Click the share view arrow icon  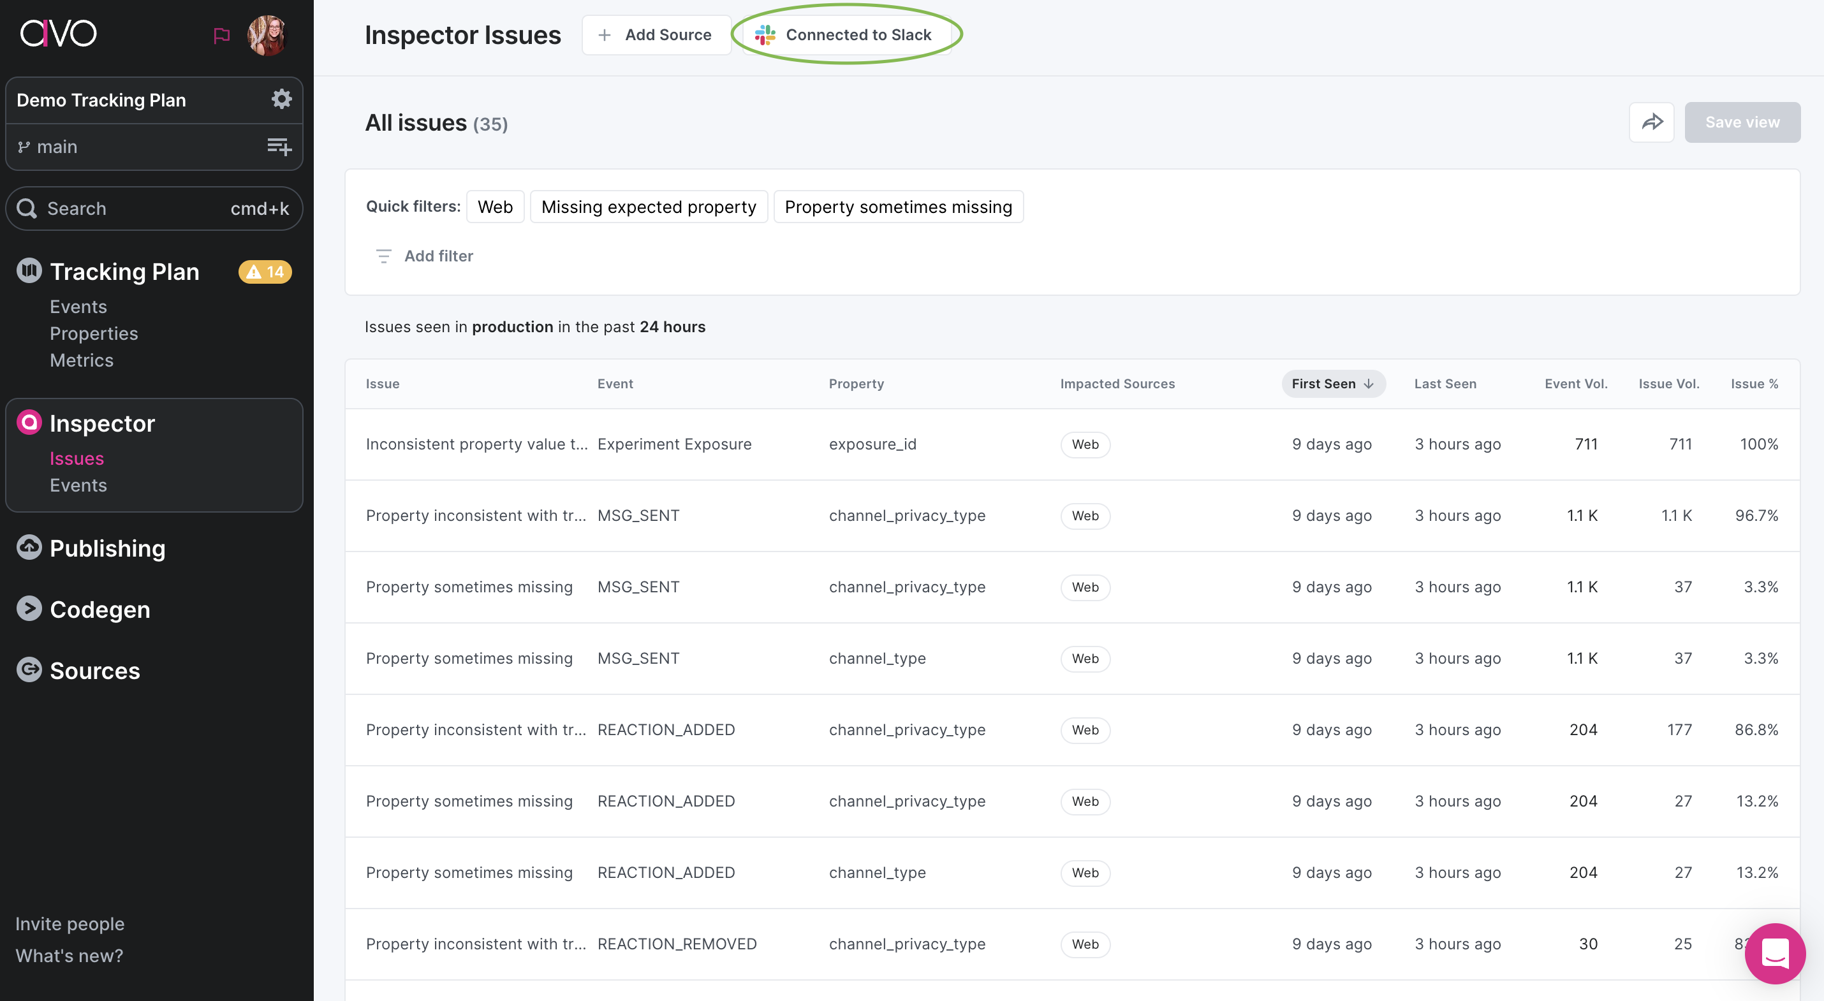click(x=1652, y=122)
